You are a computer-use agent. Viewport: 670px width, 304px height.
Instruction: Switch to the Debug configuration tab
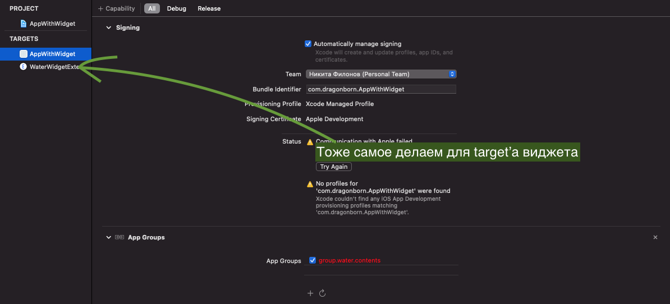pos(176,8)
